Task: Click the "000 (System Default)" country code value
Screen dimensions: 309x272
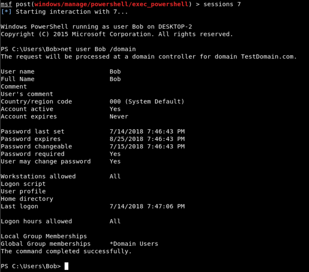Action: [x=147, y=102]
